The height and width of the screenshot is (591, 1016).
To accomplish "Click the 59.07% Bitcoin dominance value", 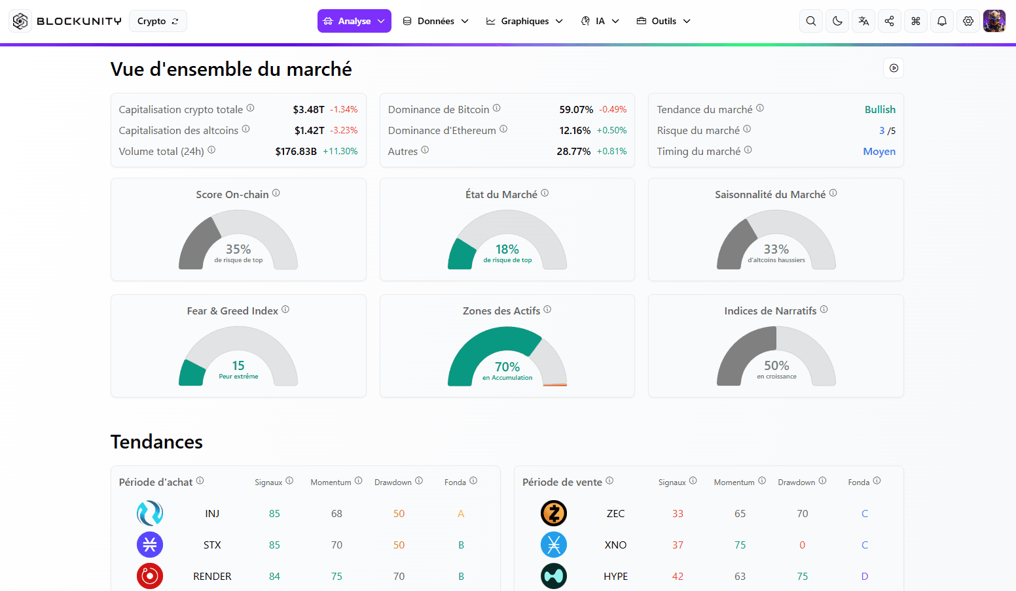I will click(576, 110).
